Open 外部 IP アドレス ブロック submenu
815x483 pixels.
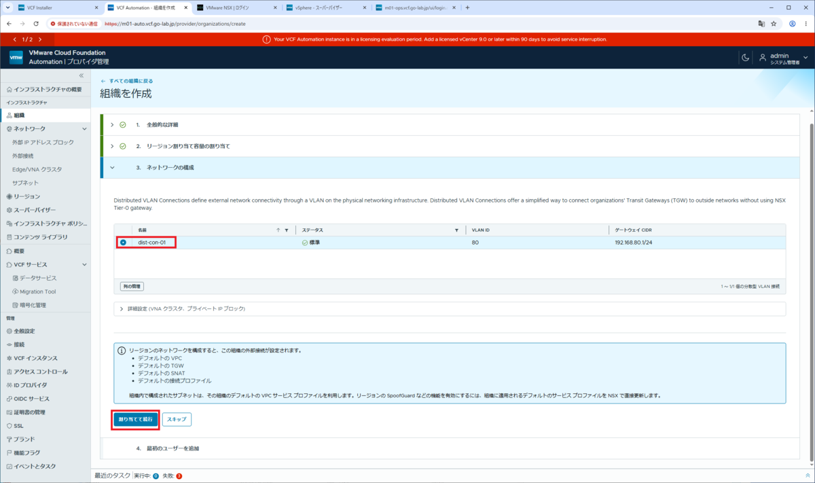(43, 143)
